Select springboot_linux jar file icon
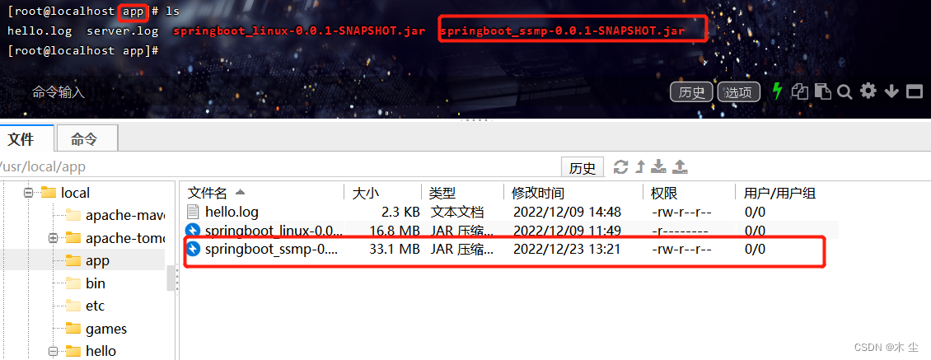 [193, 231]
